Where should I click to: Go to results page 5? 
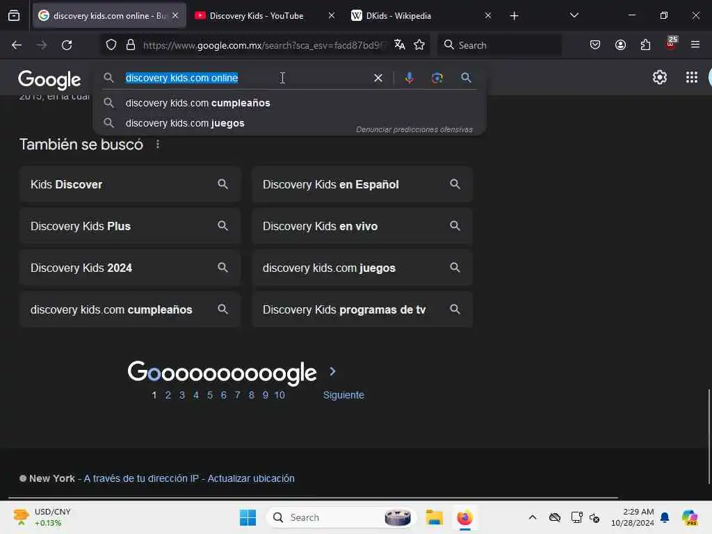click(210, 395)
